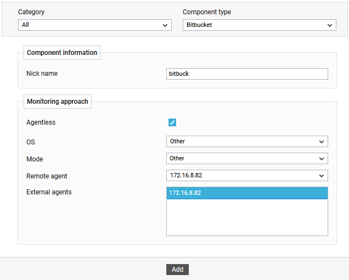The image size is (349, 280).
Task: Click the Agentless label
Action: pos(41,122)
